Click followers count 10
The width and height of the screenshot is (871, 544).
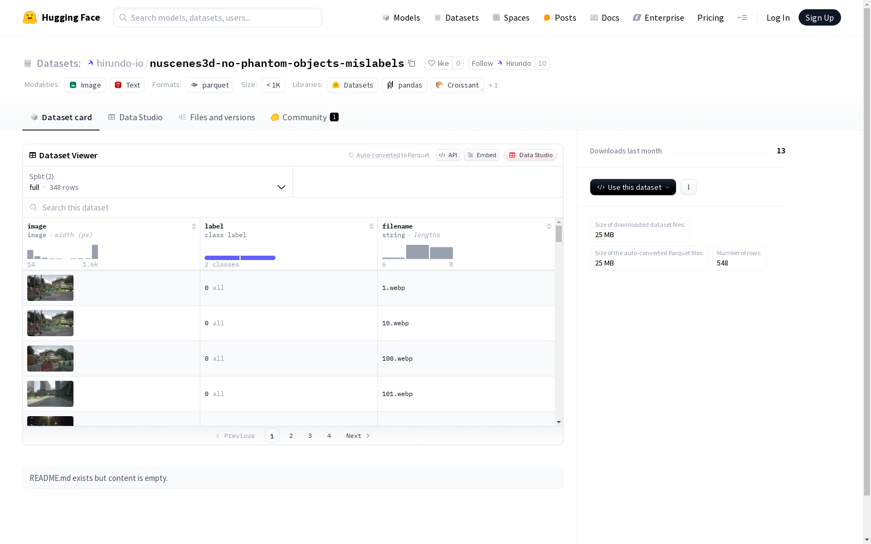click(542, 63)
